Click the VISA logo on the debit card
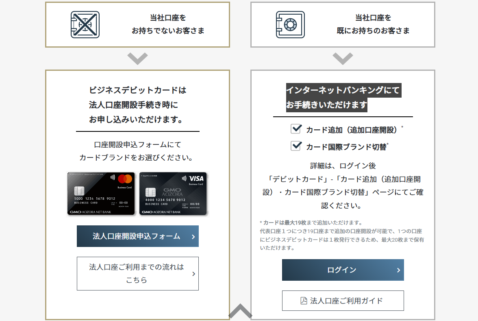Viewport: 478px width, 321px height. [x=196, y=179]
